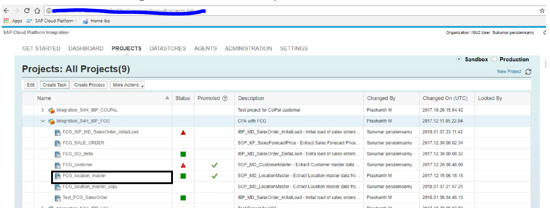This screenshot has width=550, height=208.
Task: Expand the Integration_S4H_IBP_COLPAL project
Action: (x=43, y=110)
